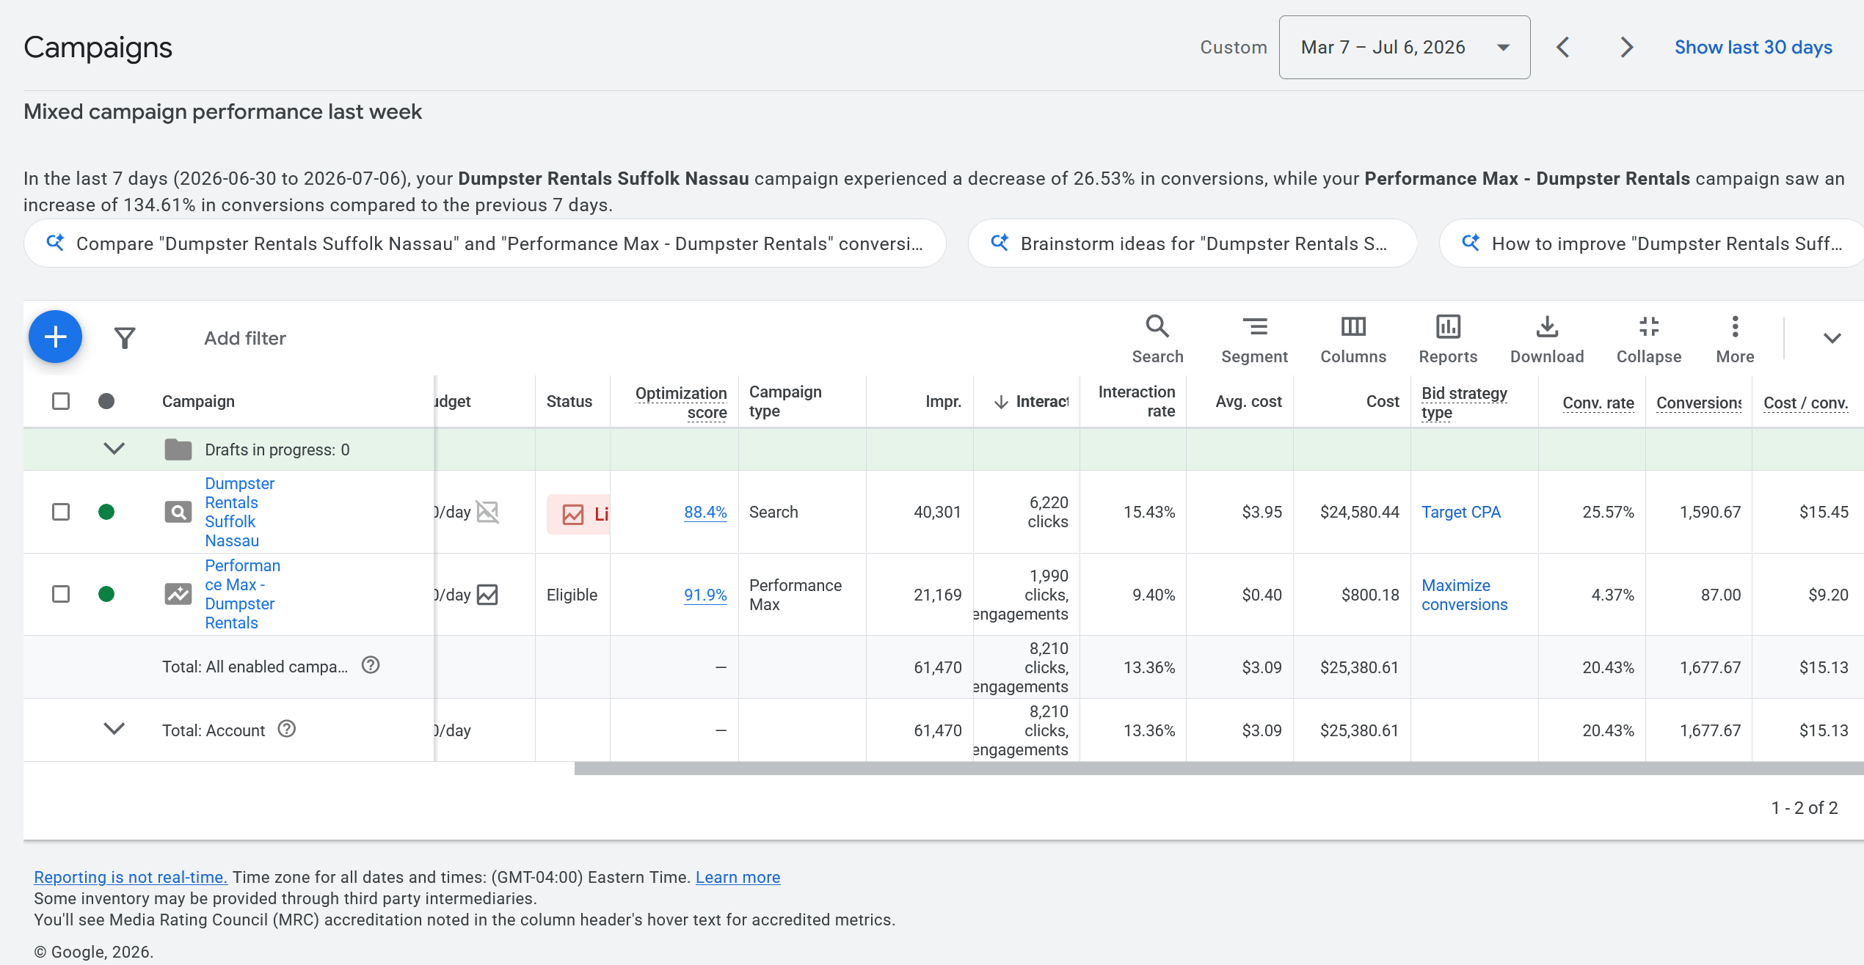Click Brainstorm ideas suggestion chip
1864x965 pixels.
tap(1193, 243)
